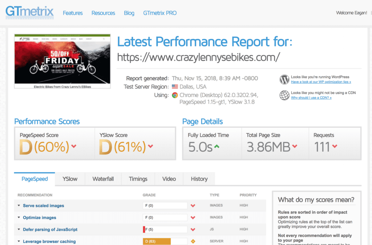The width and height of the screenshot is (372, 245).
Task: Click the red arrow beside YSlow Score
Action: coord(150,146)
